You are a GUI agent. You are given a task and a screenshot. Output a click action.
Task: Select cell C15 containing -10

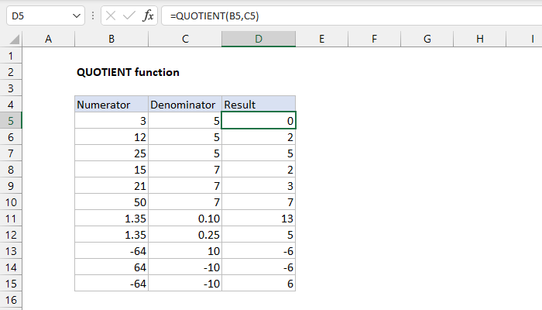tap(185, 284)
